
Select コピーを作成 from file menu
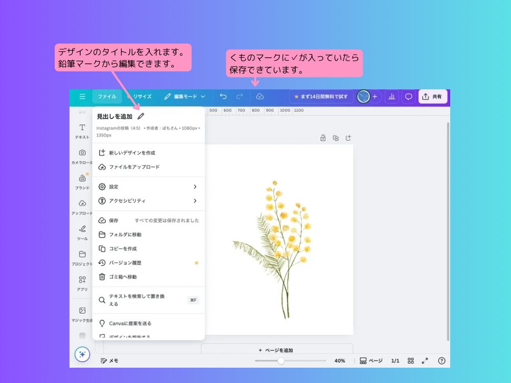pyautogui.click(x=123, y=249)
